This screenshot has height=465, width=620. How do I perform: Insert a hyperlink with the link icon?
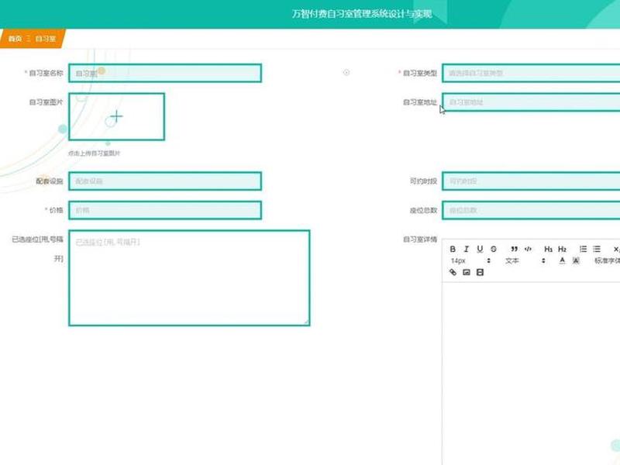coord(453,272)
